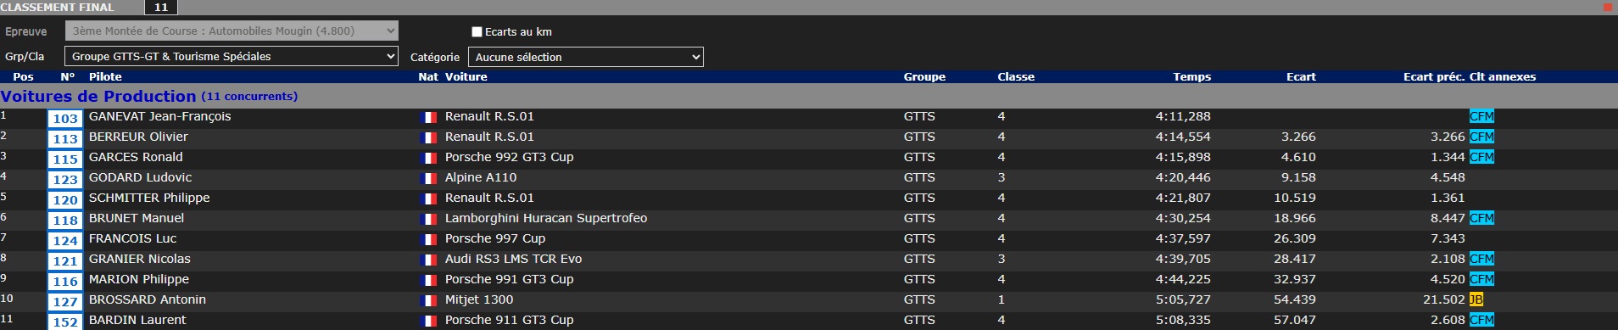Open the Catégorie dropdown
The height and width of the screenshot is (330, 1618).
587,57
